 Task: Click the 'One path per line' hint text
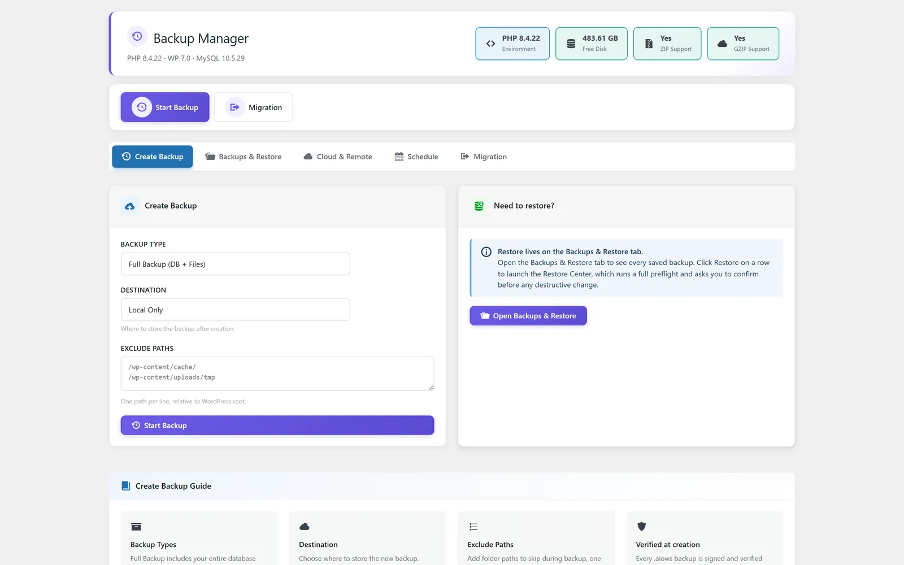click(x=183, y=402)
